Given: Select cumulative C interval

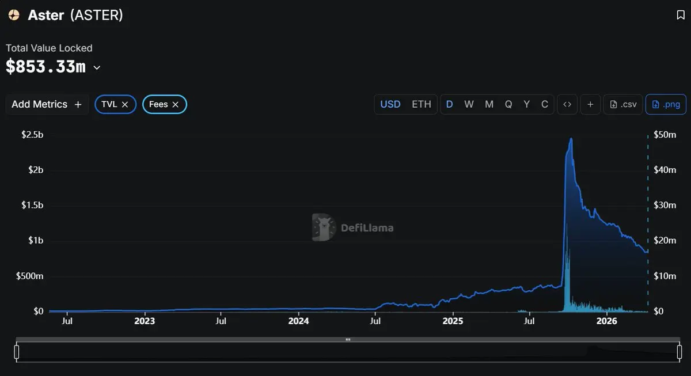Looking at the screenshot, I should (x=545, y=104).
